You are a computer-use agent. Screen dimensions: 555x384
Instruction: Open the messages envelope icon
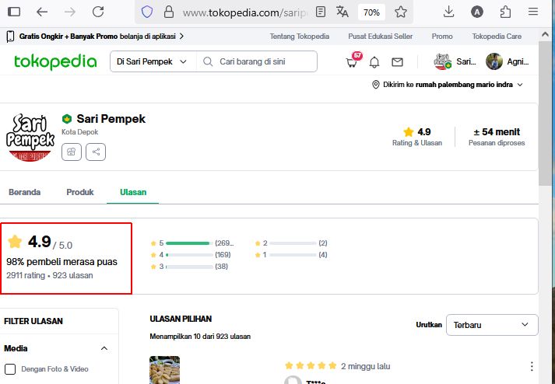(x=397, y=62)
